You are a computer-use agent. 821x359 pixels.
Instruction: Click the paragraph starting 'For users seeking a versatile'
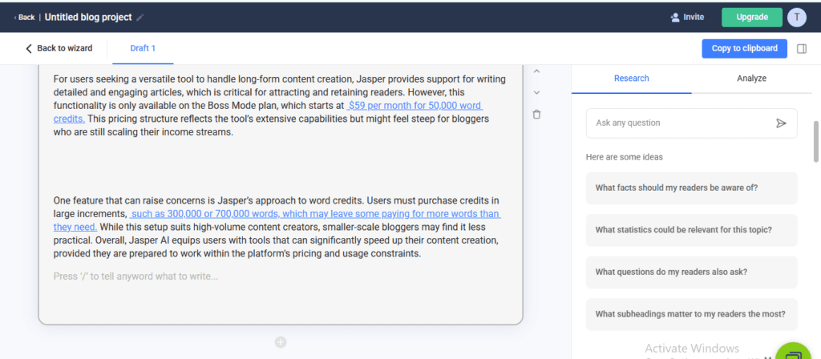click(x=280, y=106)
